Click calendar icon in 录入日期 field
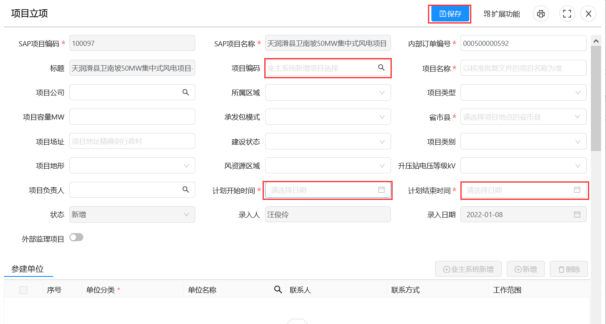The width and height of the screenshot is (606, 324). click(577, 214)
